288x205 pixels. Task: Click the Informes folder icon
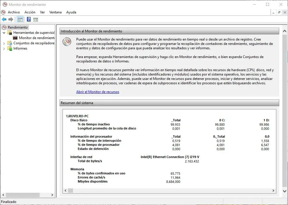coord(10,48)
